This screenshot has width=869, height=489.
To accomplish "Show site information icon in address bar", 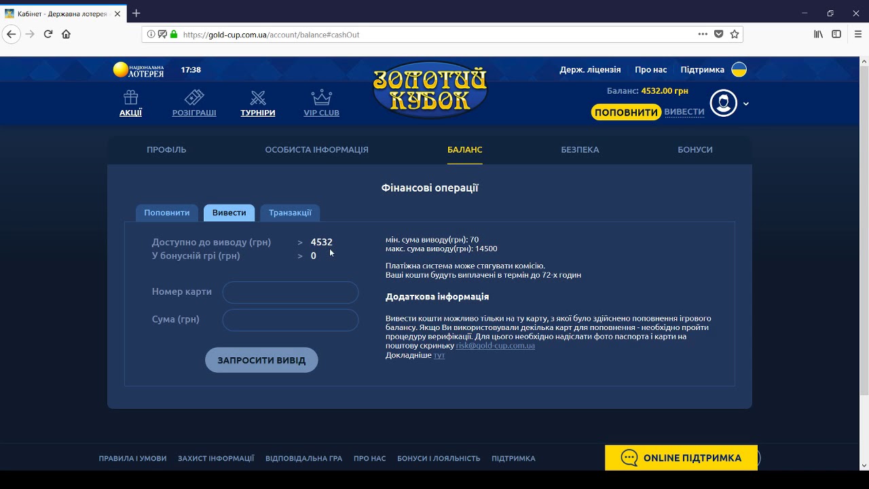I will (150, 34).
